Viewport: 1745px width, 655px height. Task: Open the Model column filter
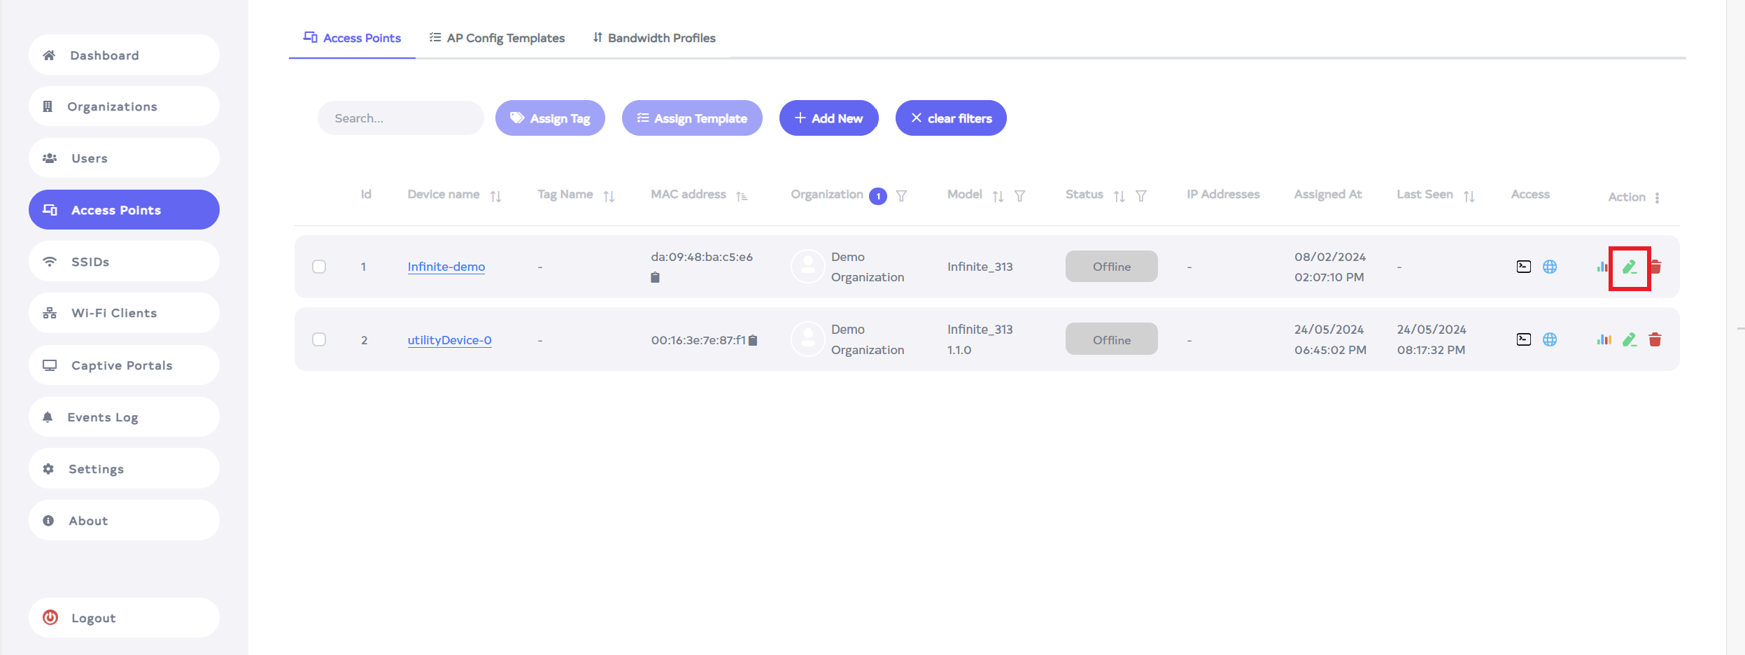1019,196
